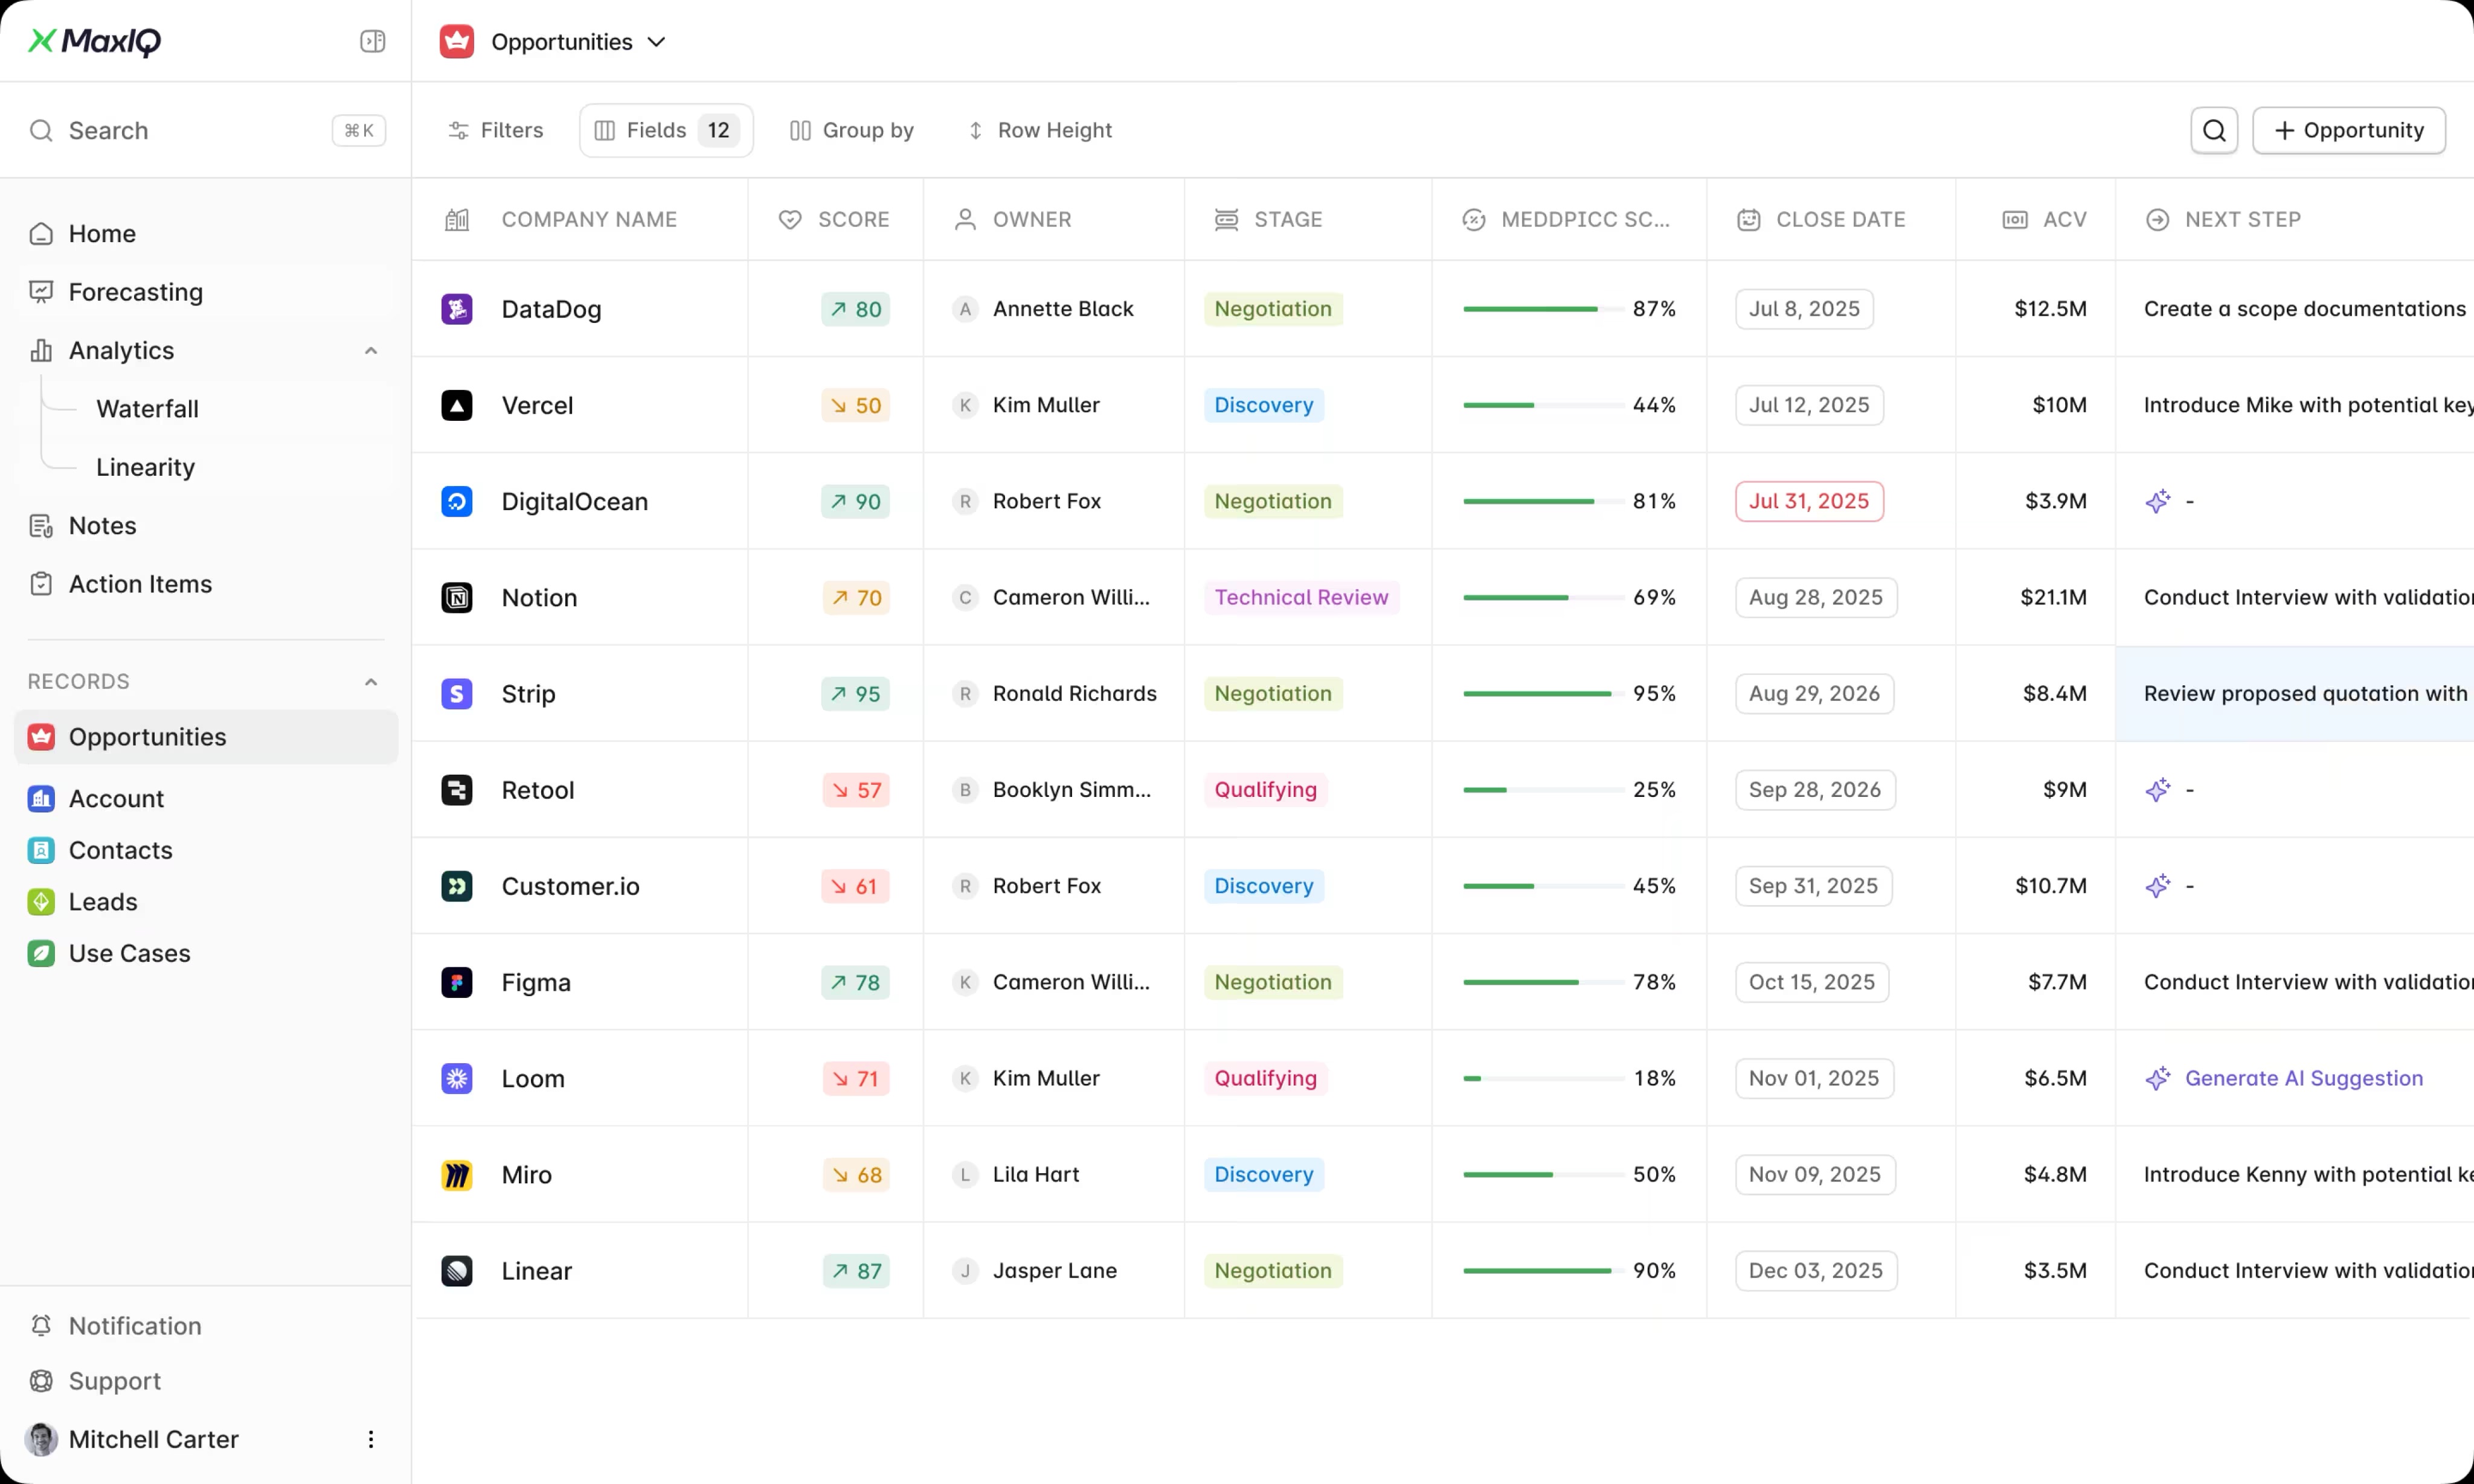Collapse the Records section chevron
The height and width of the screenshot is (1484, 2474).
tap(371, 682)
